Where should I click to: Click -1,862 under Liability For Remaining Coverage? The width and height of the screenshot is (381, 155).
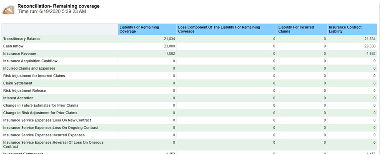(170, 54)
